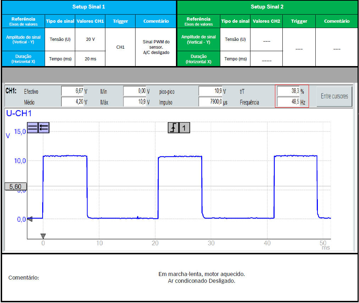Click the trigger time triangle below the axis

43,236
